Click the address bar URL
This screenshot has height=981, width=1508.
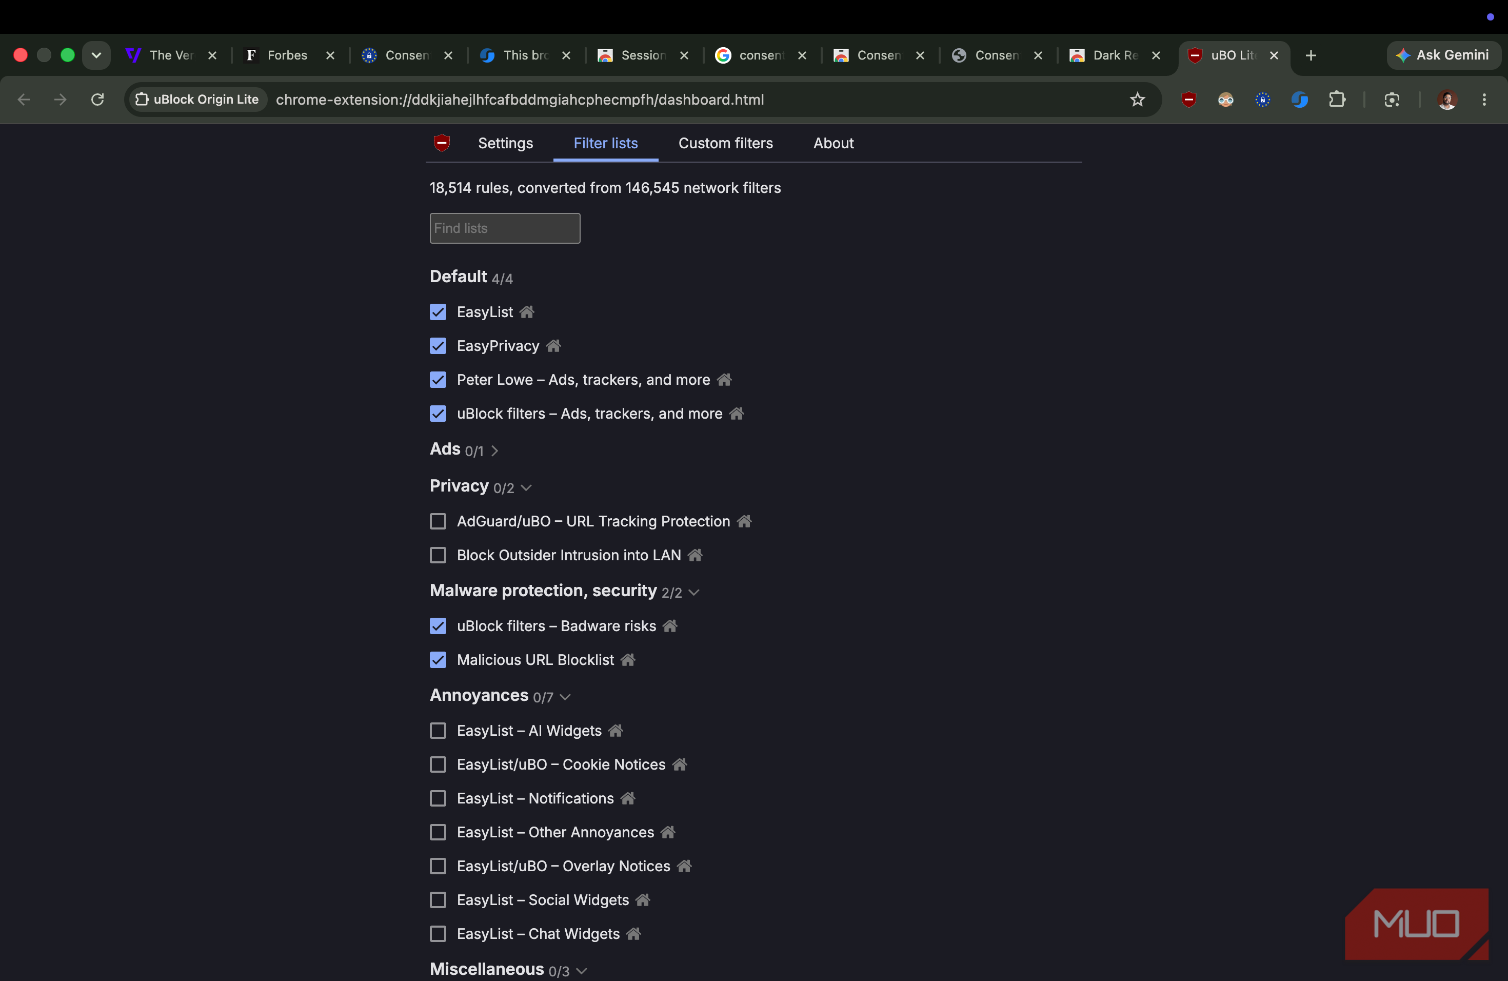[520, 100]
